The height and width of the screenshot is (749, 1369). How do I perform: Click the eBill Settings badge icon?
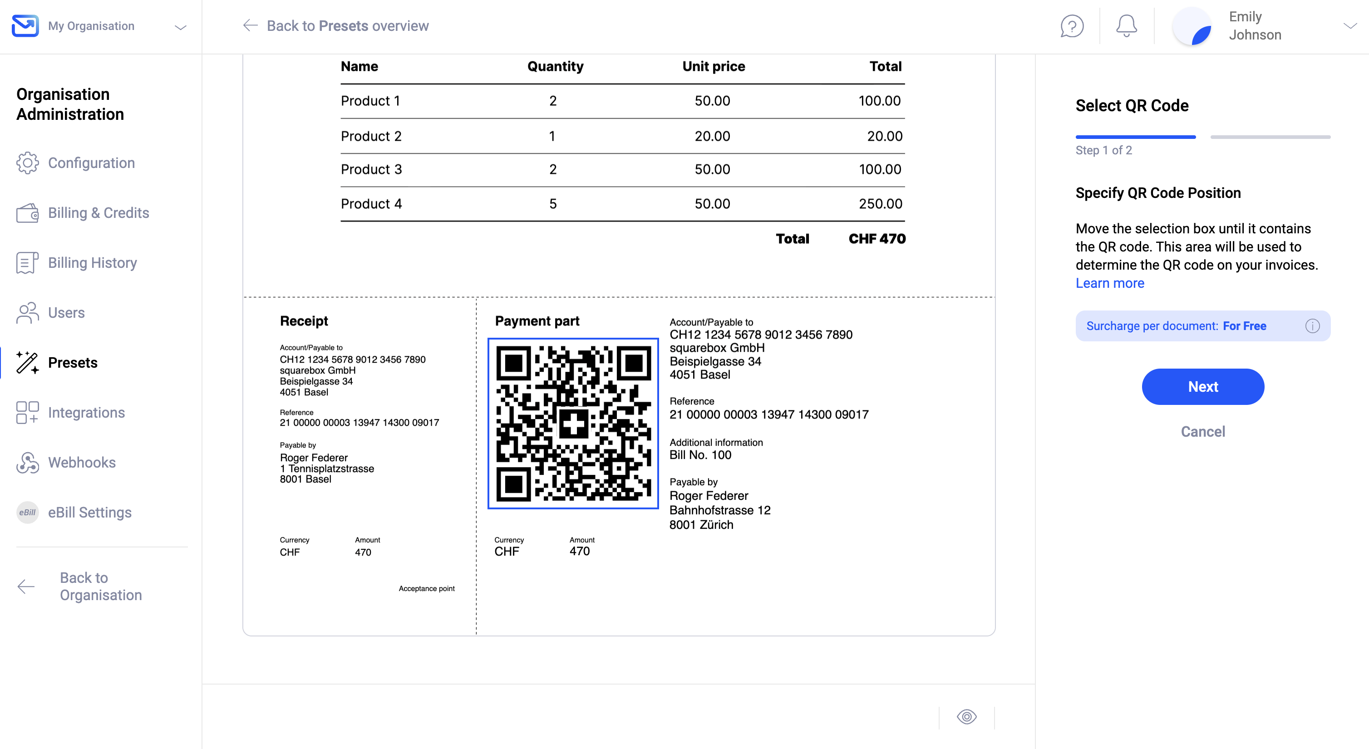pos(27,512)
